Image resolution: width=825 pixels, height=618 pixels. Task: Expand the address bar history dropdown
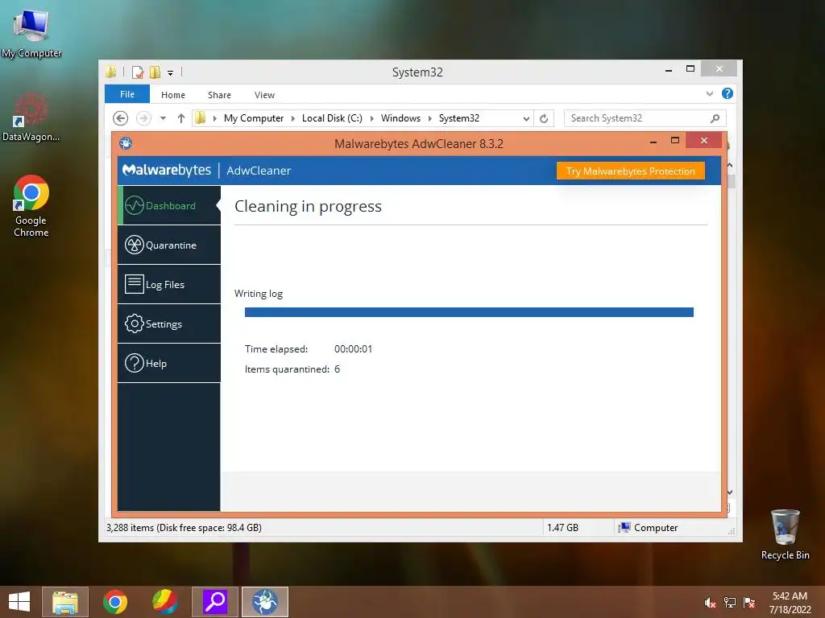coord(526,119)
